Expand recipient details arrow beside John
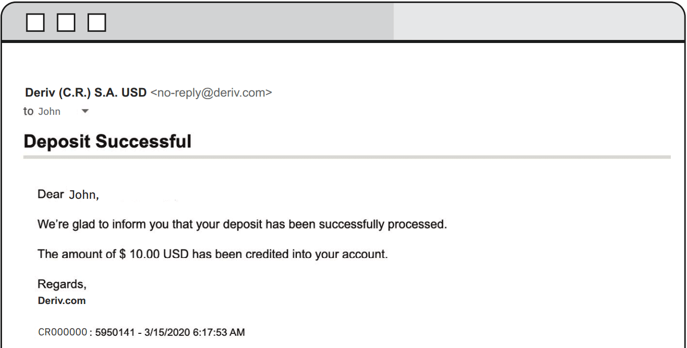Viewport: 687px width, 348px height. pyautogui.click(x=85, y=111)
